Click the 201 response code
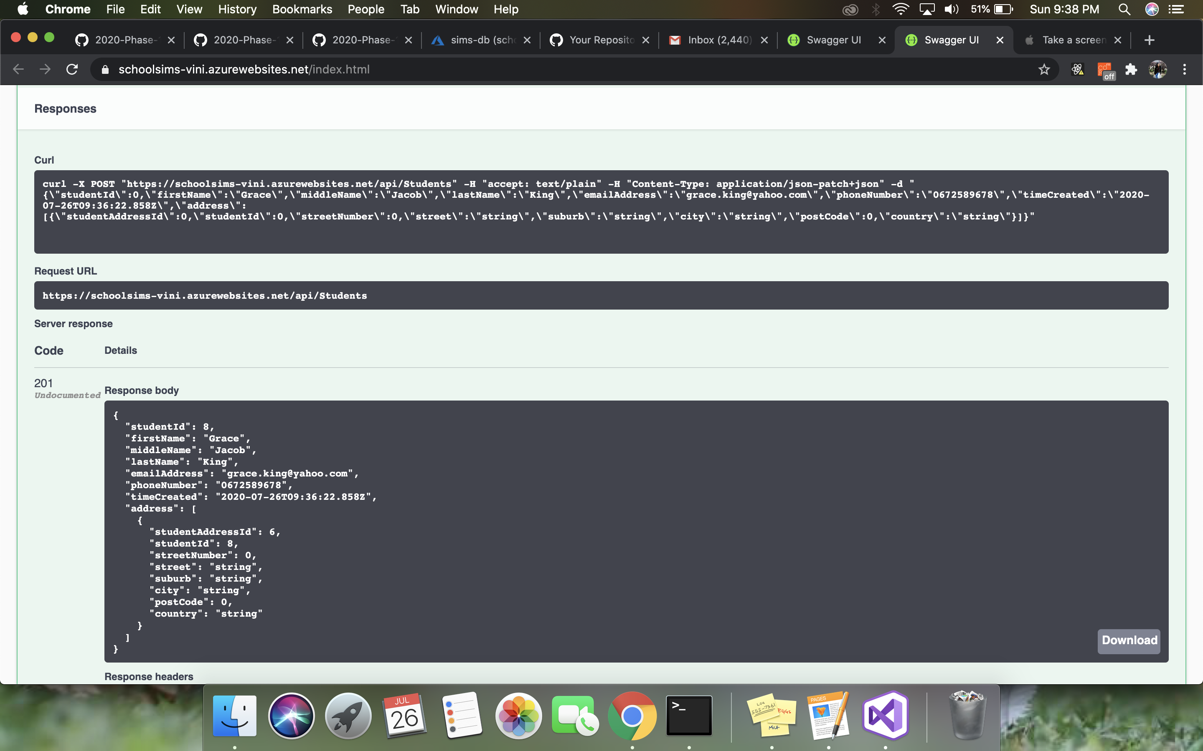This screenshot has width=1203, height=751. click(43, 383)
